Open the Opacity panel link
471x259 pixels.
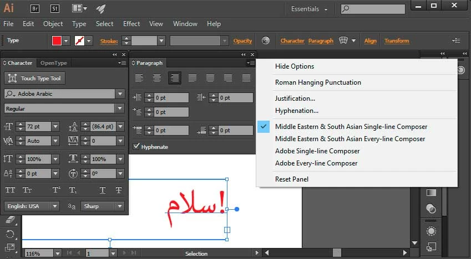pos(242,41)
